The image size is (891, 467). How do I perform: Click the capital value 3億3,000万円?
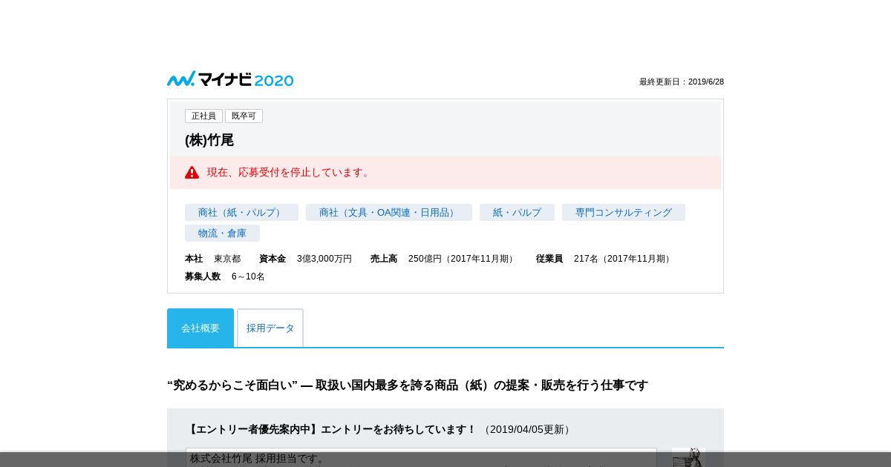click(324, 259)
